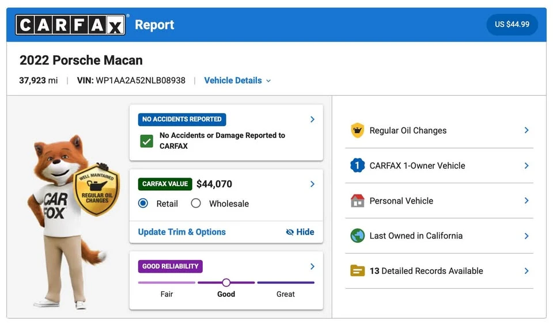This screenshot has width=553, height=324.
Task: Expand the Regular Oil Changes chevron
Action: [x=526, y=130]
